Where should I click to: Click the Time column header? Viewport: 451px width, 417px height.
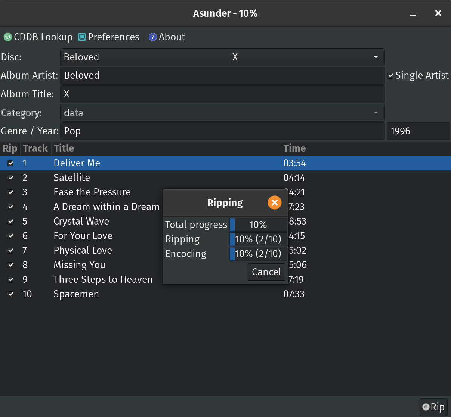tap(294, 148)
